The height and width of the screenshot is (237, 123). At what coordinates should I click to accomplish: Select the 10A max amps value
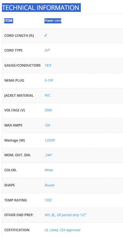point(47,125)
